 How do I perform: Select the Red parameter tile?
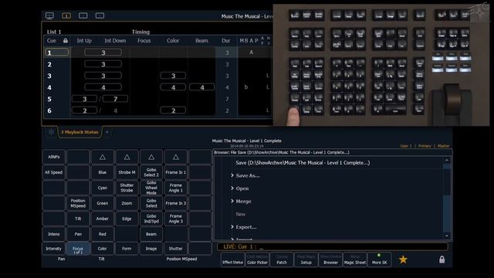(x=103, y=234)
